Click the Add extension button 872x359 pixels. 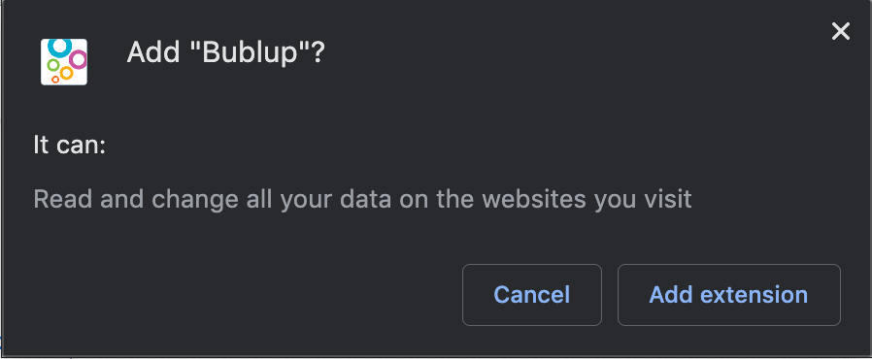[728, 295]
